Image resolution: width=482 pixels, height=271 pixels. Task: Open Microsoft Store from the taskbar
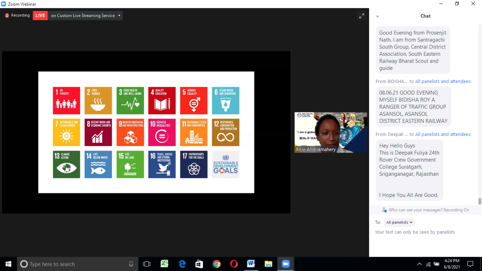pos(199,264)
